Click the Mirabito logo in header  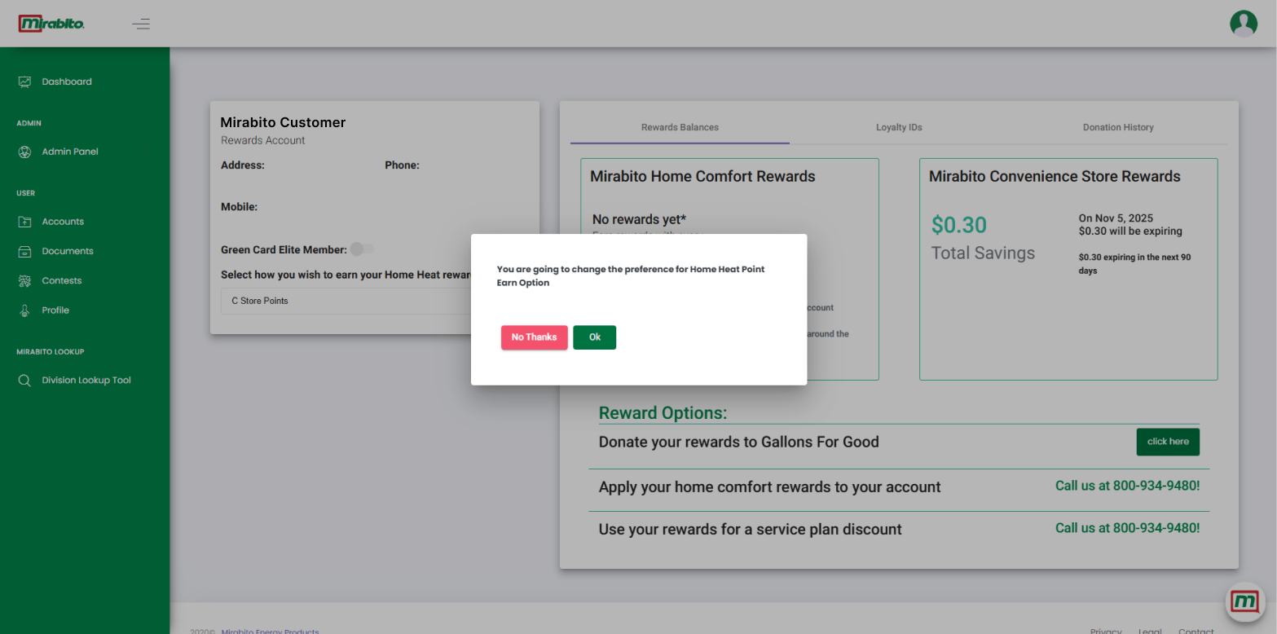(51, 24)
